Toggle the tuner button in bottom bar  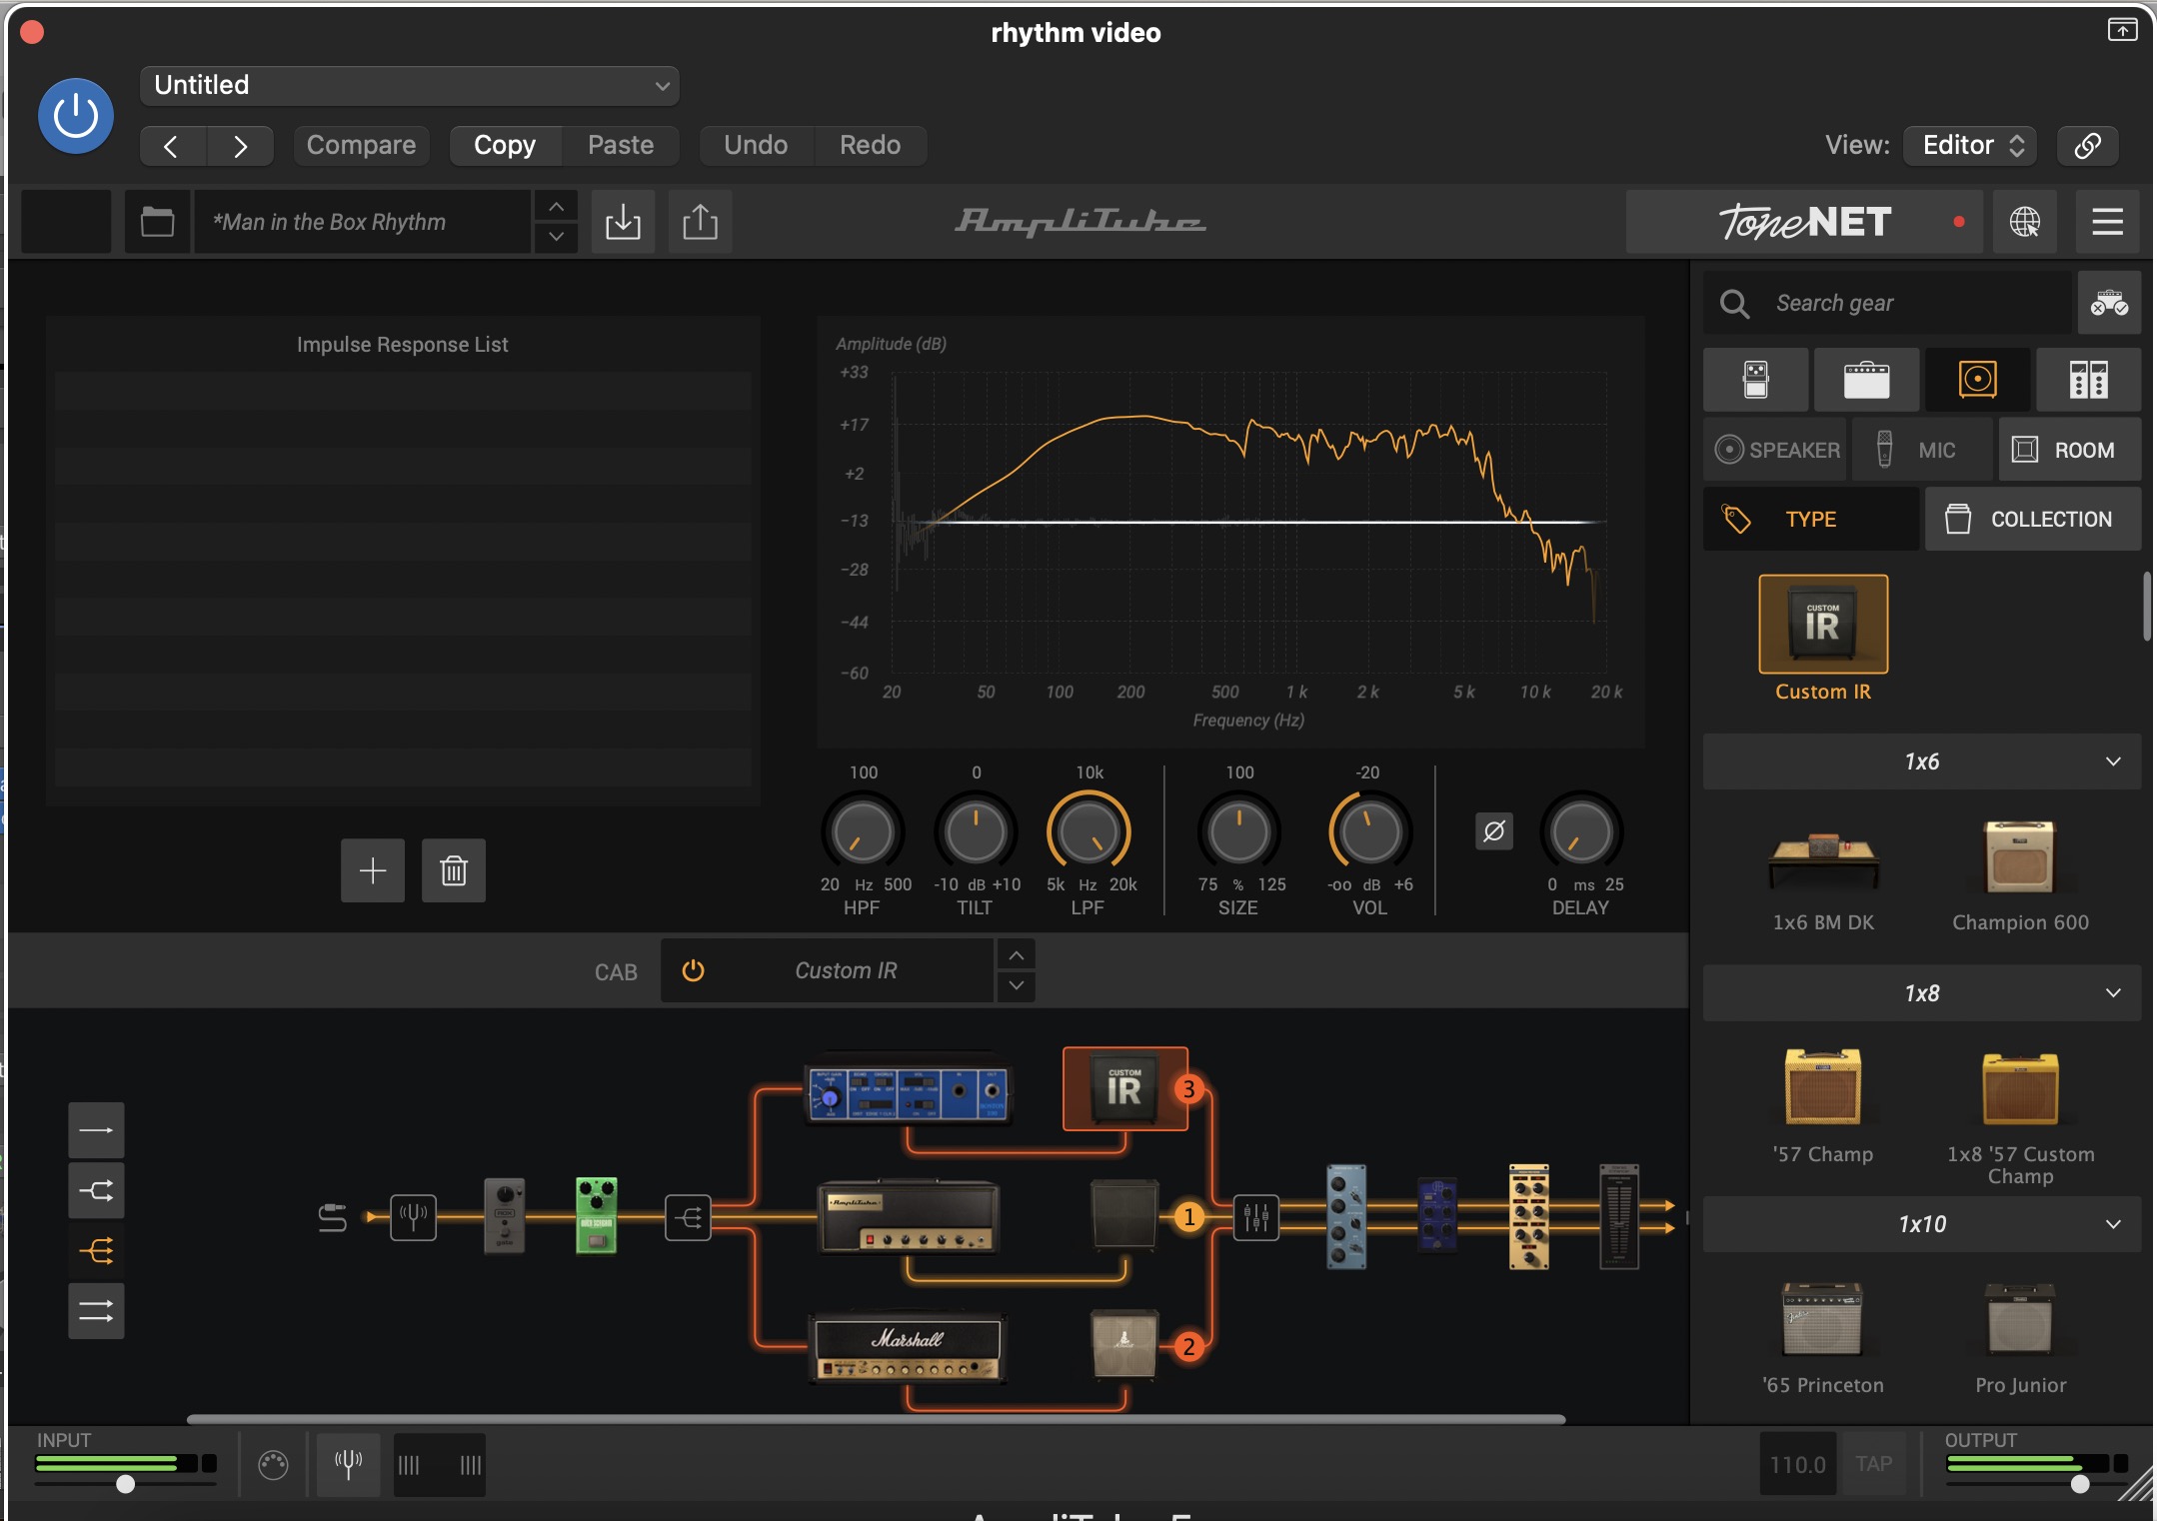click(x=348, y=1465)
